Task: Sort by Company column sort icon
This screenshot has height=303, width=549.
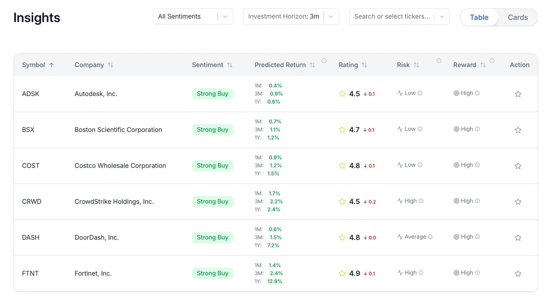Action: click(110, 65)
